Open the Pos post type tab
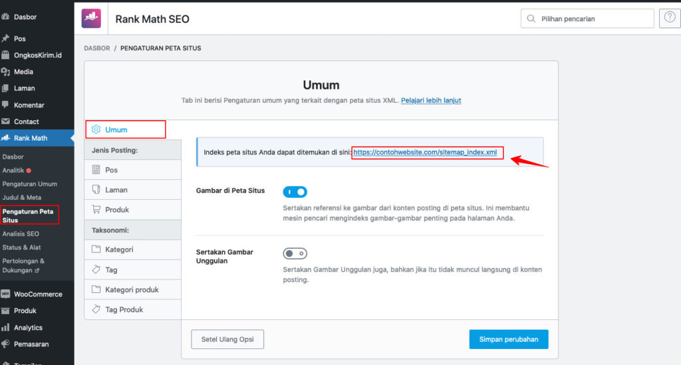Image resolution: width=681 pixels, height=365 pixels. (132, 169)
